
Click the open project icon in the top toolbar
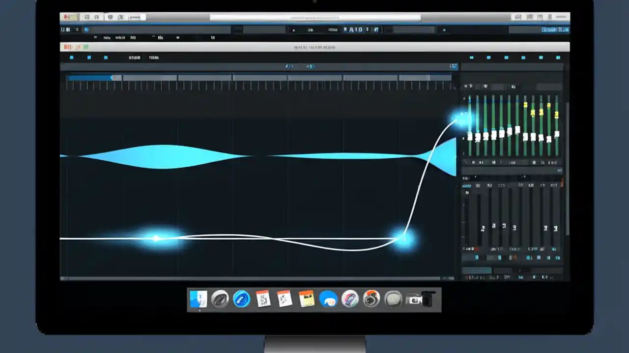[x=87, y=17]
